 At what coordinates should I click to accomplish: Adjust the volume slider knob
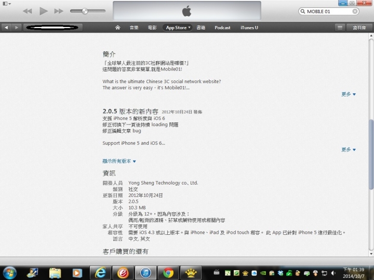85,11
